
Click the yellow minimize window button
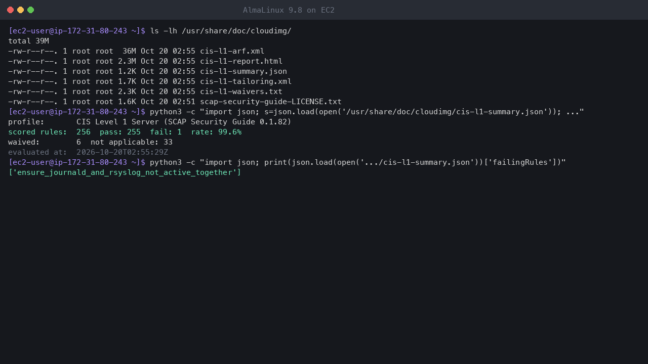(x=20, y=10)
